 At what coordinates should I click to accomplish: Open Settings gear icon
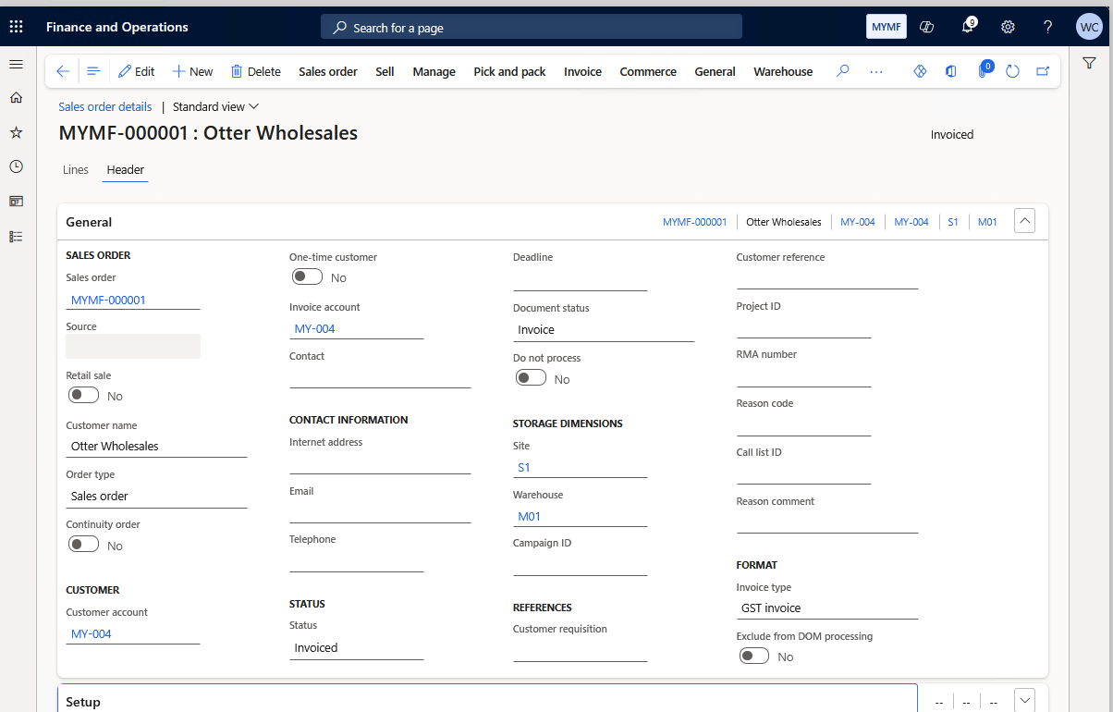click(1008, 27)
